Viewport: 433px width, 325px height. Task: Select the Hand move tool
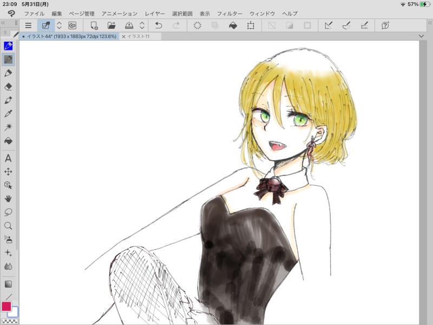click(8, 199)
